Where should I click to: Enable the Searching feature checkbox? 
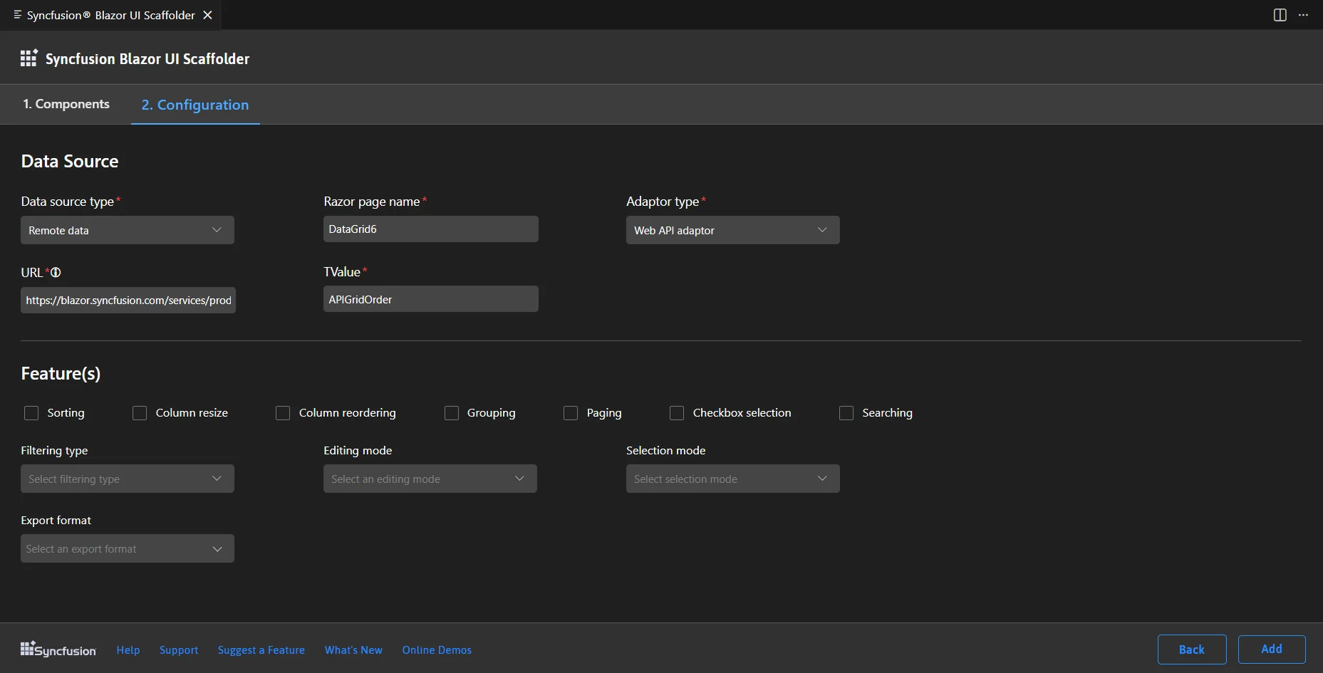[x=846, y=413]
